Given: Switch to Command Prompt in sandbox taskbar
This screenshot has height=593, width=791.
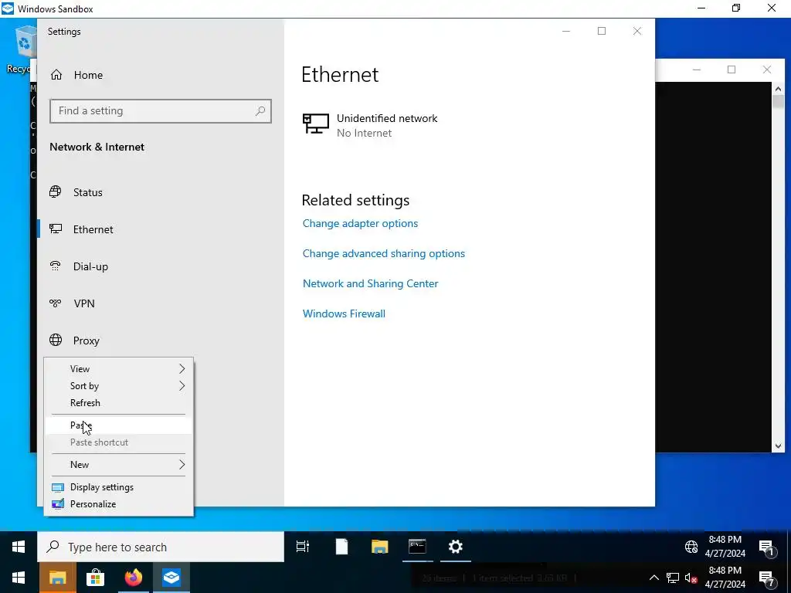Looking at the screenshot, I should pos(417,547).
